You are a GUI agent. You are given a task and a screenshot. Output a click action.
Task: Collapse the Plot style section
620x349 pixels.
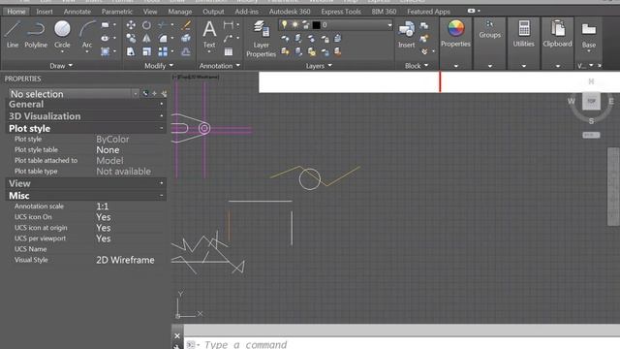click(x=162, y=128)
